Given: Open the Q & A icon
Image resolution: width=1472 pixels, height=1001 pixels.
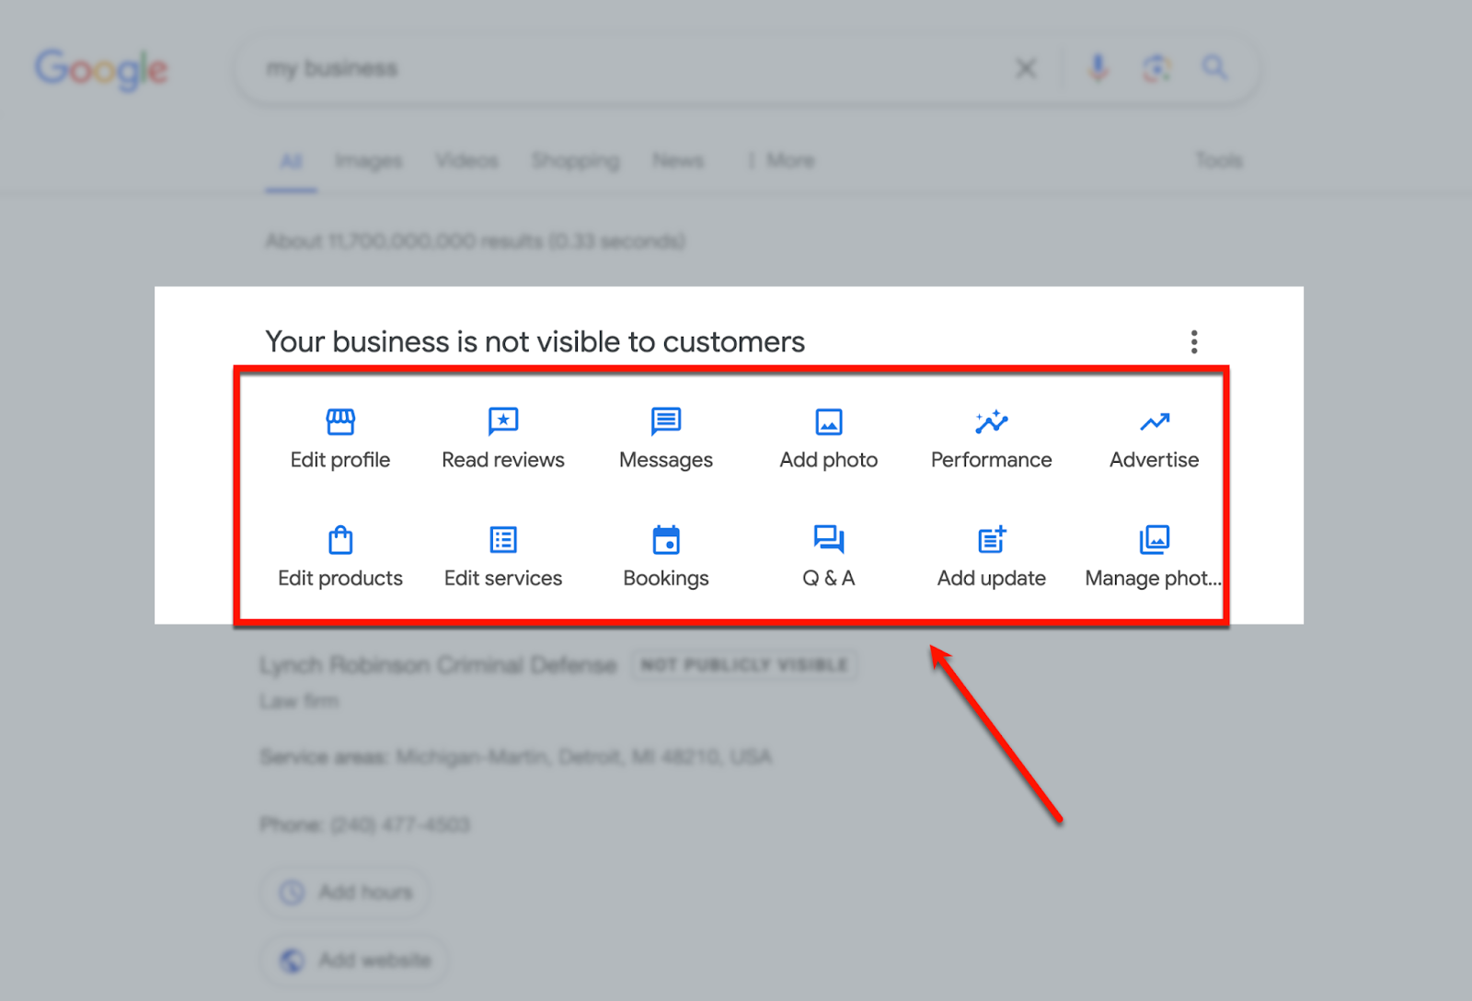Looking at the screenshot, I should pos(828,540).
